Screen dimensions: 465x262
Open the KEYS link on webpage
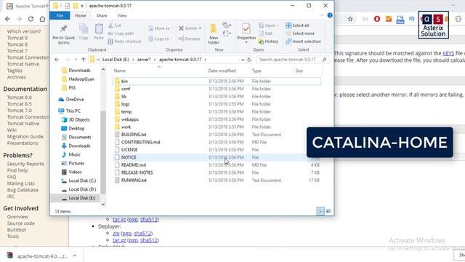pos(448,53)
